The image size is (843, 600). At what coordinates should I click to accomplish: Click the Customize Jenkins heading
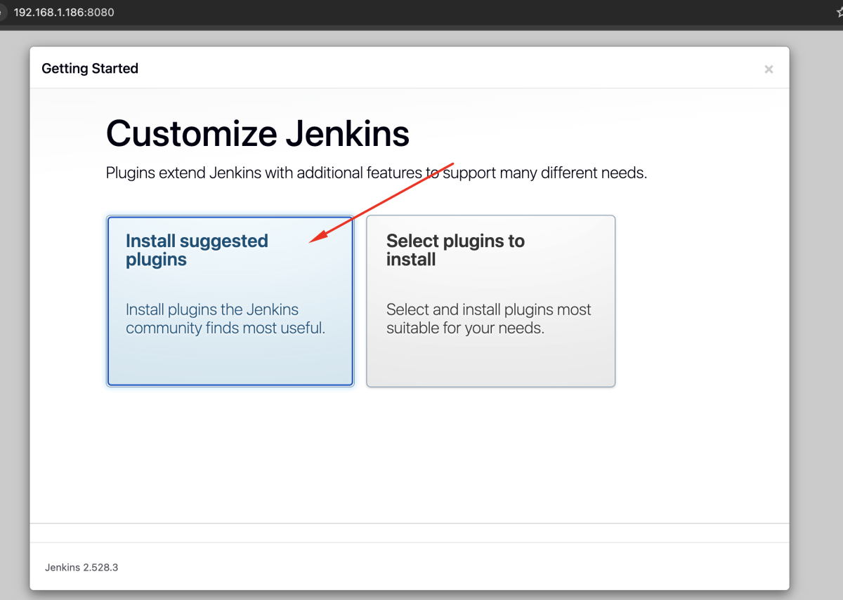(257, 133)
